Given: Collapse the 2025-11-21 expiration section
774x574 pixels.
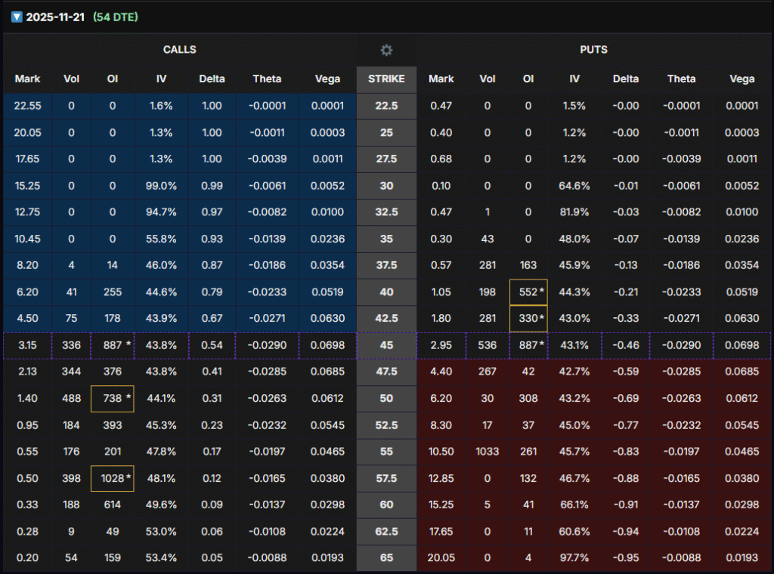Looking at the screenshot, I should pyautogui.click(x=17, y=17).
